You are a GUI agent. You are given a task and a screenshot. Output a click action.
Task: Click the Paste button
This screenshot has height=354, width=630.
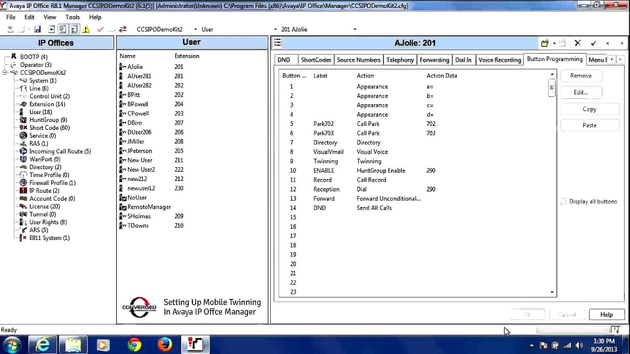click(589, 125)
